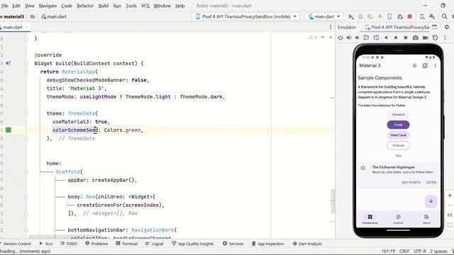Raise emulator volume icon
Screen dimensions: 454x255
349,38
